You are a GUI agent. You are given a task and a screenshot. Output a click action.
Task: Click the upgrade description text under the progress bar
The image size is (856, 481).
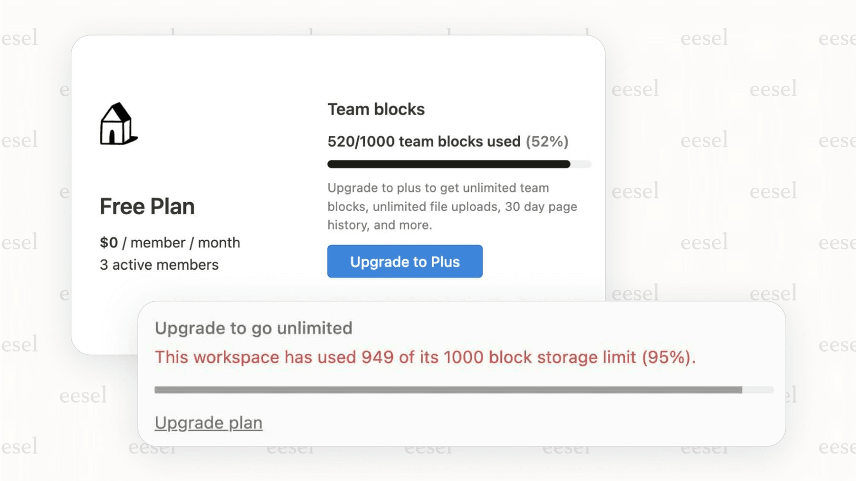452,206
